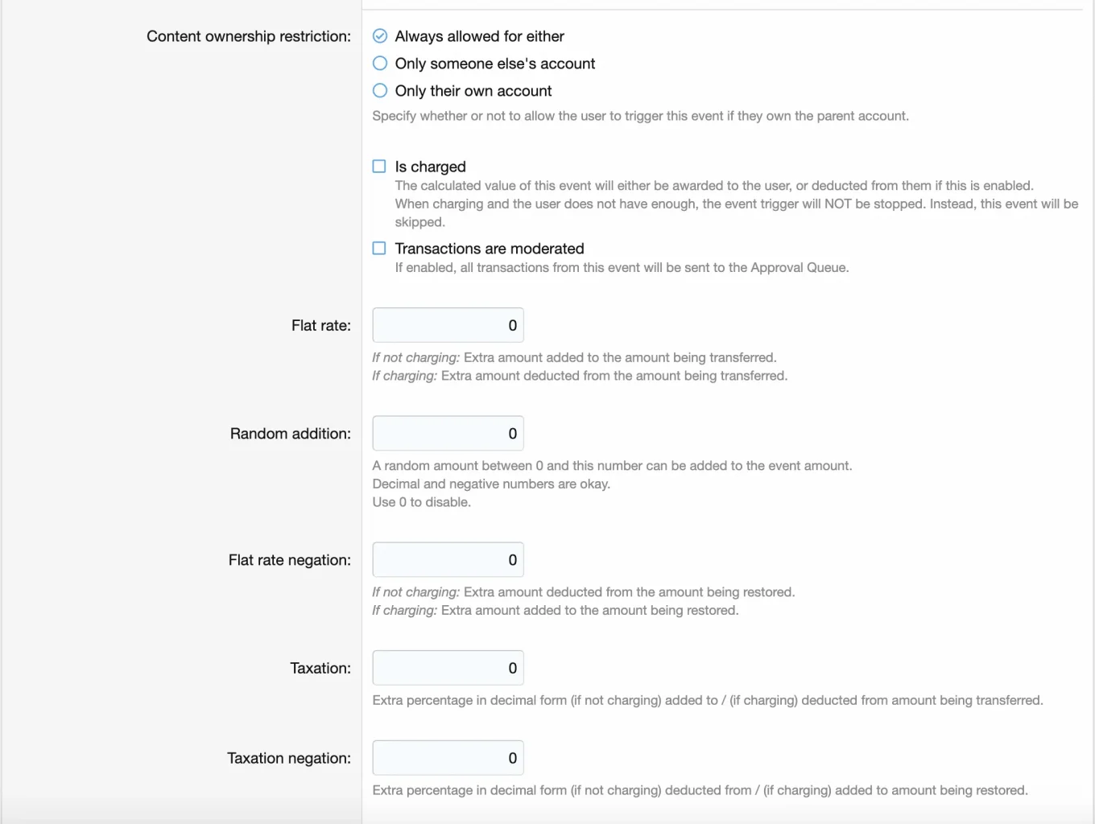Click the 'Only someone else's account' label text
Image resolution: width=1095 pixels, height=824 pixels.
[x=495, y=64]
